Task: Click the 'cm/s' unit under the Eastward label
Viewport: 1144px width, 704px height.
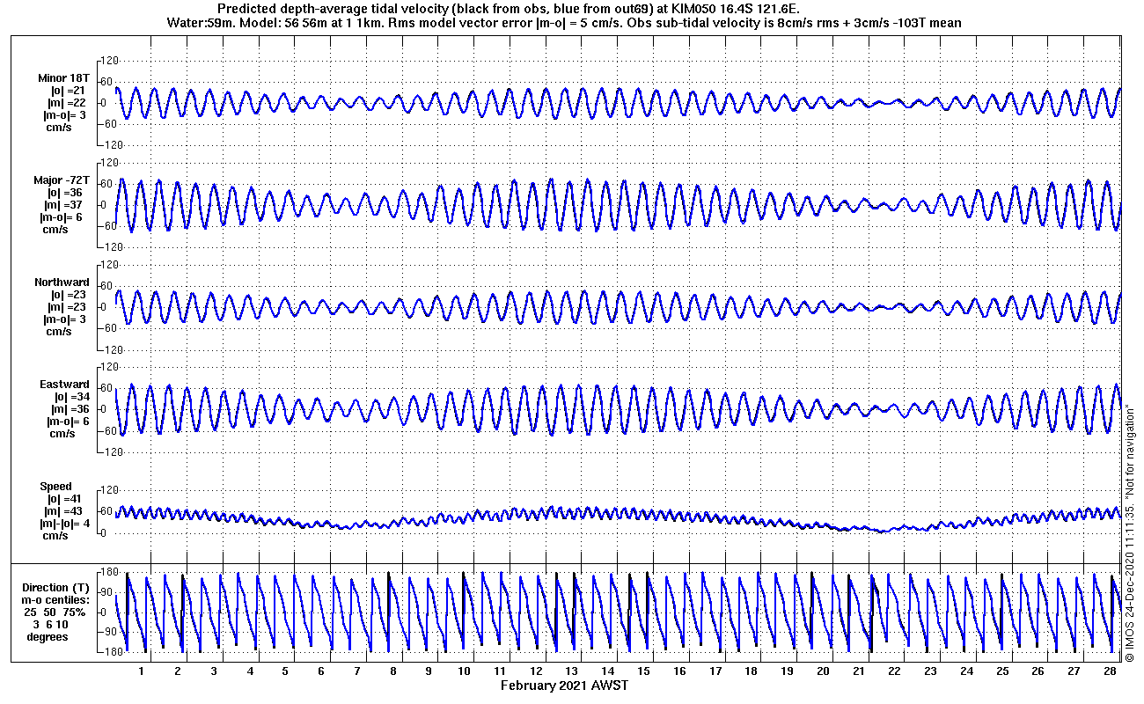Action: click(62, 434)
